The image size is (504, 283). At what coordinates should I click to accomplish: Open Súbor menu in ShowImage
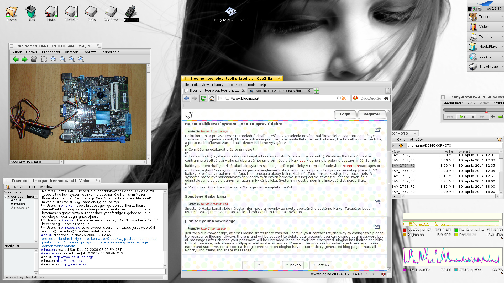pos(17,52)
